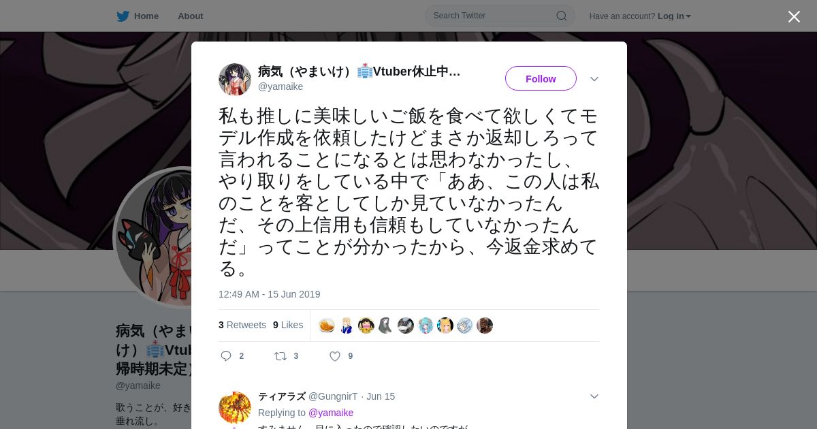This screenshot has width=817, height=429.
Task: Like the tweet with heart icon
Action: click(335, 356)
